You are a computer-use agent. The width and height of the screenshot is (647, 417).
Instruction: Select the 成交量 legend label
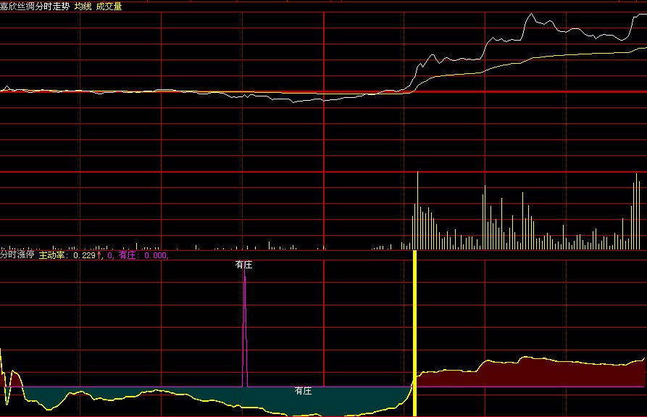coord(109,7)
